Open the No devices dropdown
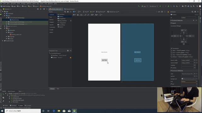This screenshot has height=113, width=202. point(154,6)
